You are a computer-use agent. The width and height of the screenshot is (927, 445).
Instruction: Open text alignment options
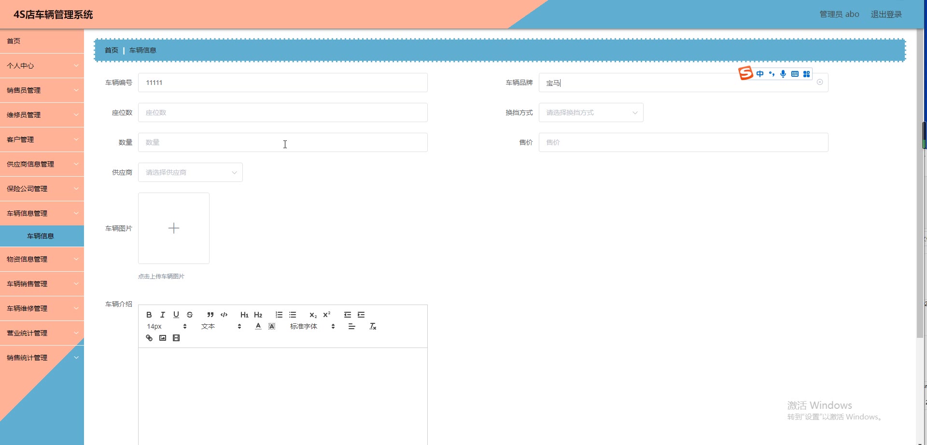click(x=352, y=326)
